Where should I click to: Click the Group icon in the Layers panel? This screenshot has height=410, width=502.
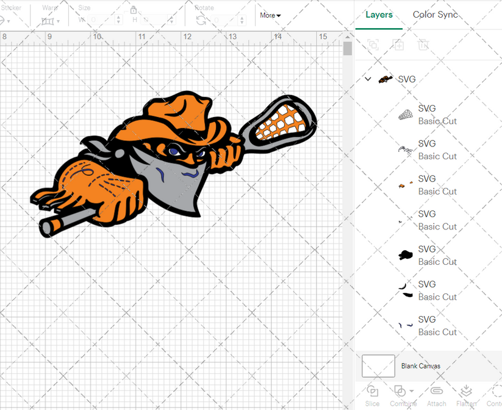click(373, 45)
